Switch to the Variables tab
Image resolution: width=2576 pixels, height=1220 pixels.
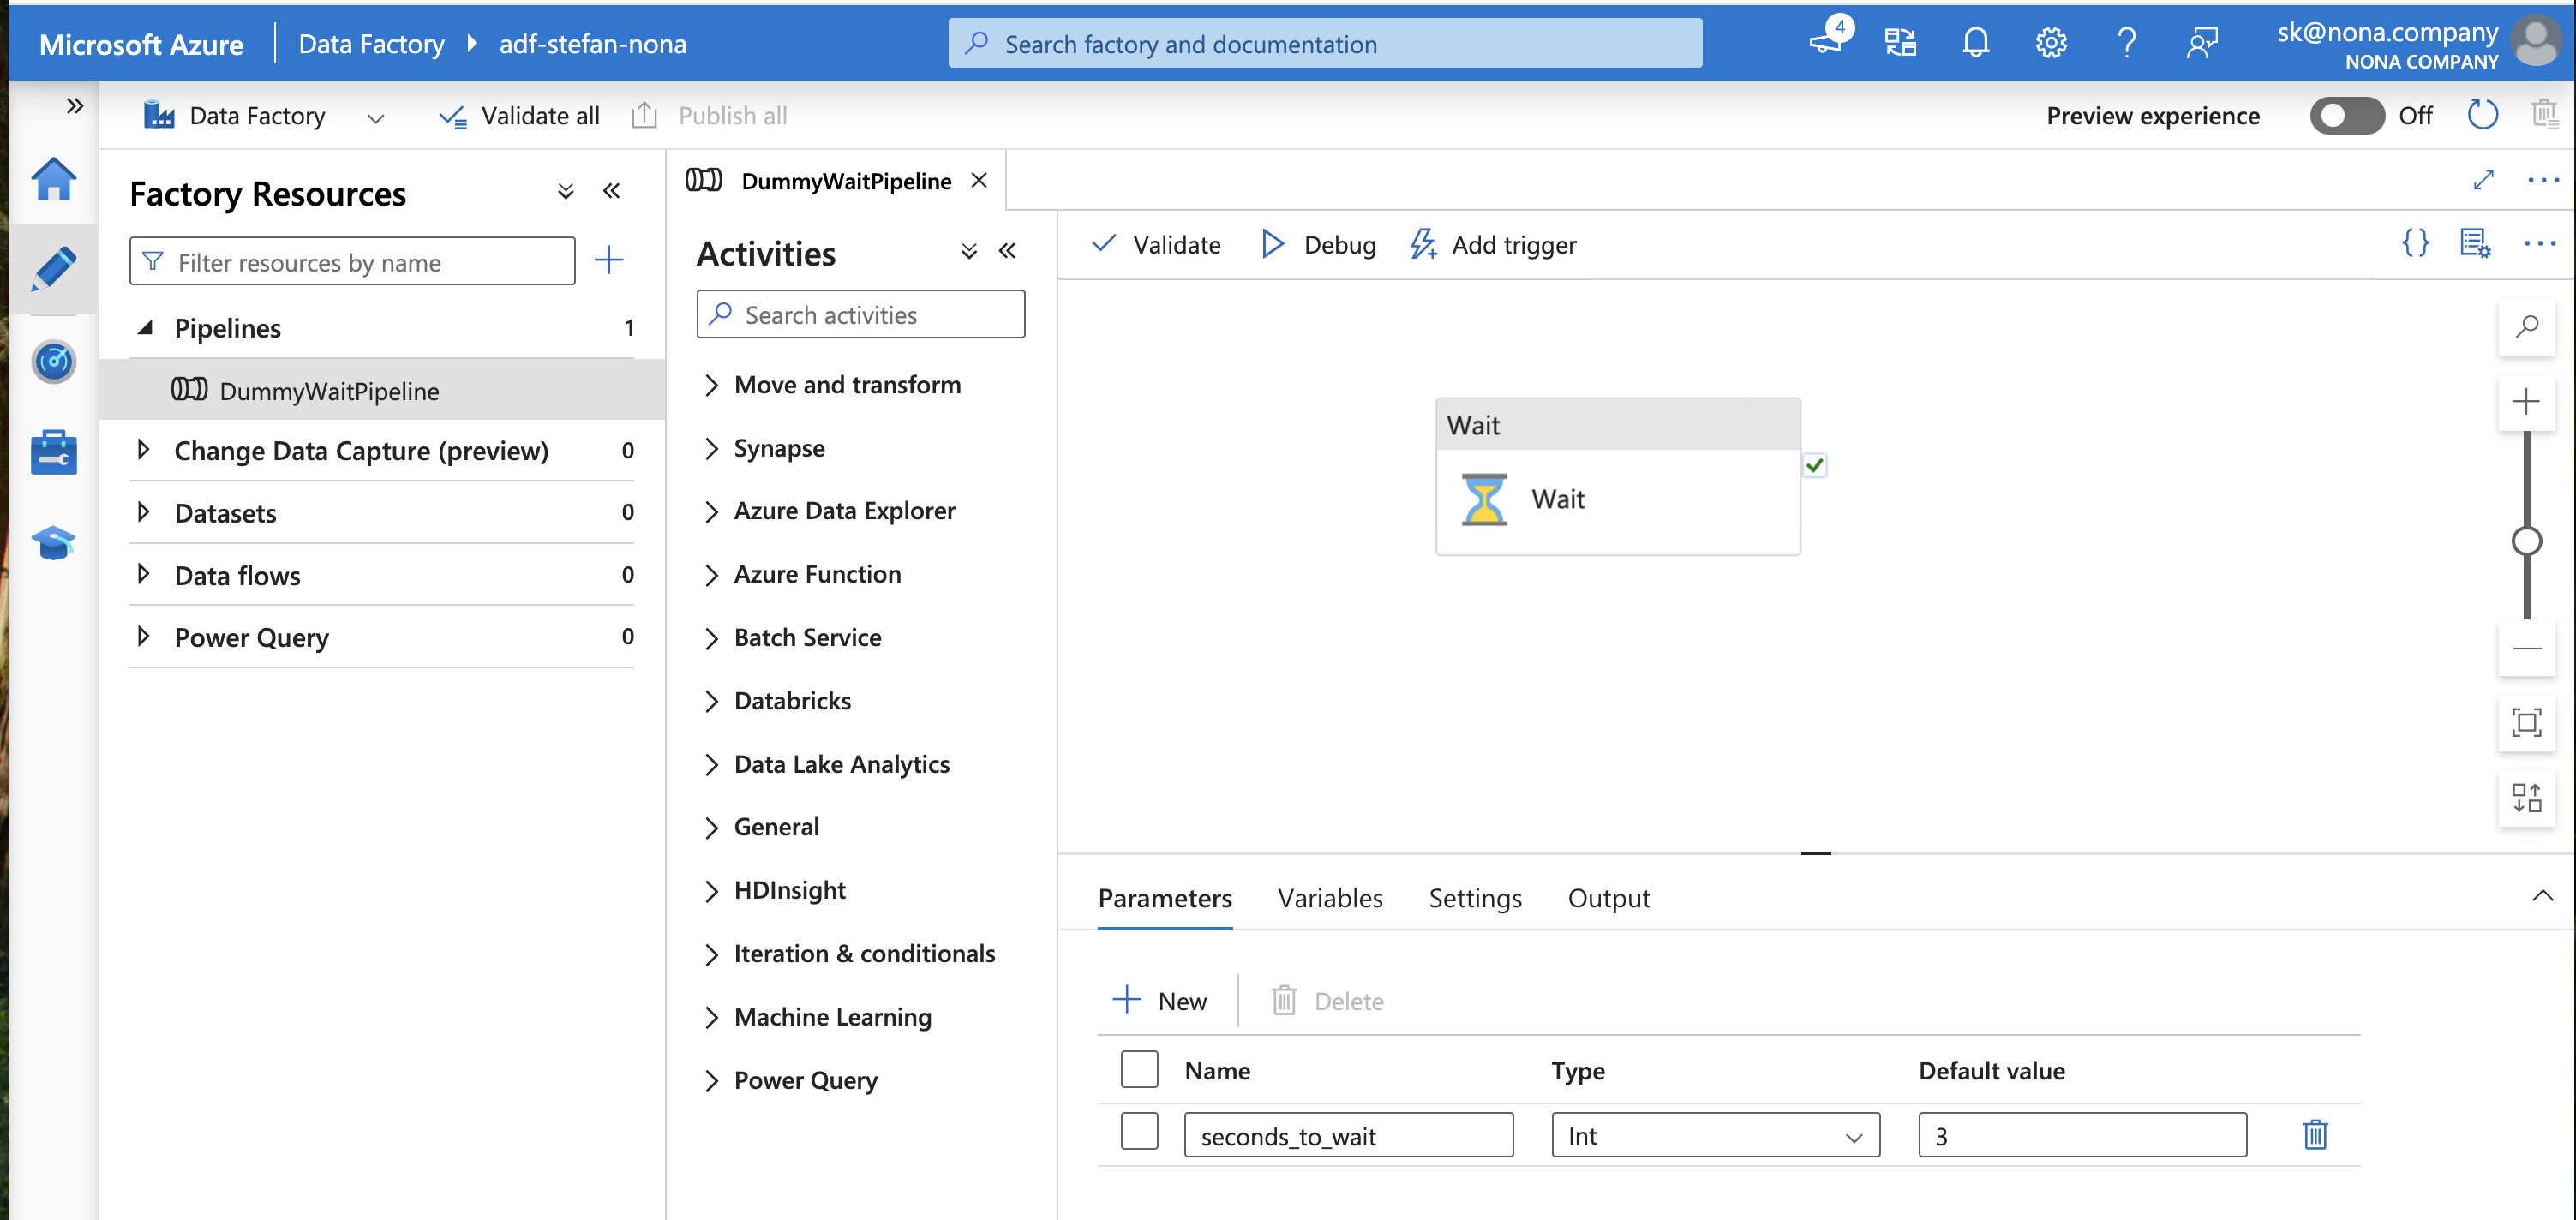[1330, 898]
